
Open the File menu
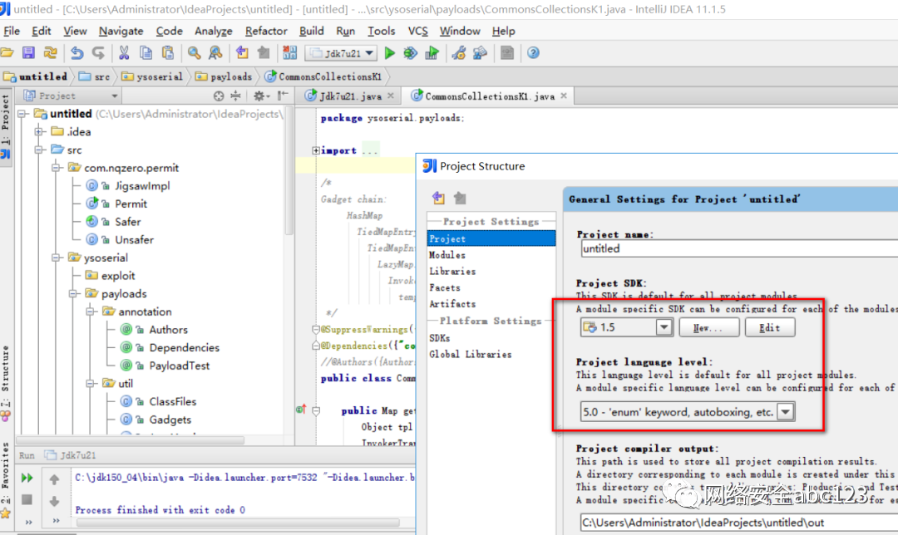tap(12, 31)
